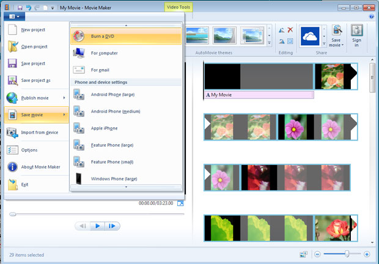
Task: Click the up scroll arrow of the save list
Action: (126, 25)
